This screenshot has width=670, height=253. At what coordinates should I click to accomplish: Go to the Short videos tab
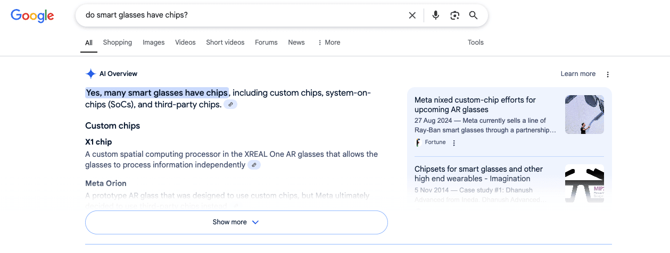[x=225, y=43]
